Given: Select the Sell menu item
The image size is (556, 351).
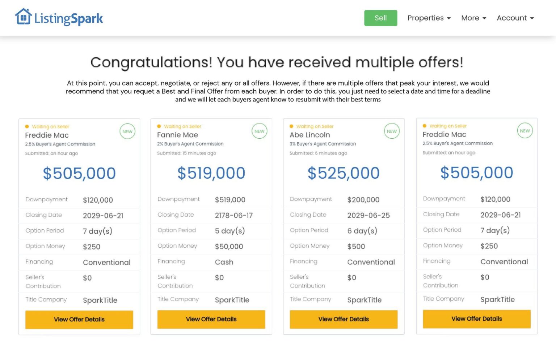Looking at the screenshot, I should point(380,18).
